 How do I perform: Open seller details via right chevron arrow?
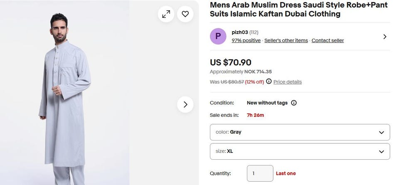coord(384,37)
